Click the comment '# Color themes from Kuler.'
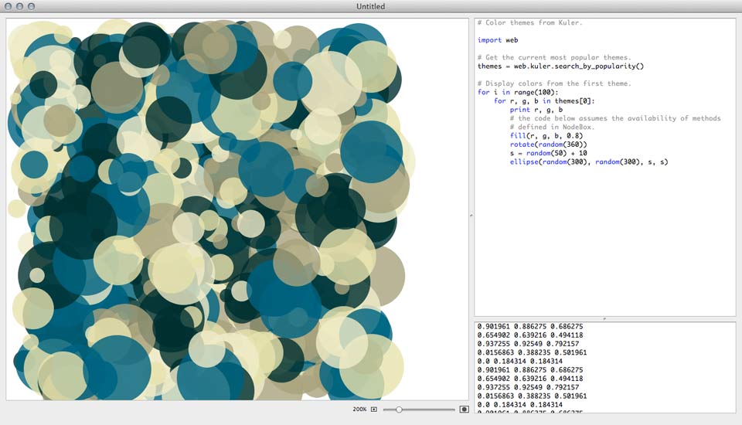Screen dimensions: 742x425 pos(529,22)
